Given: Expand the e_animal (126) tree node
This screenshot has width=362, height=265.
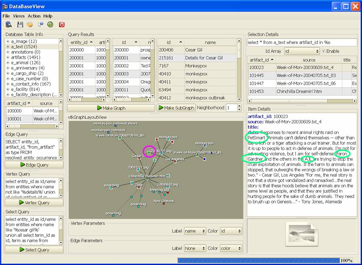Looking at the screenshot, I should (8, 63).
